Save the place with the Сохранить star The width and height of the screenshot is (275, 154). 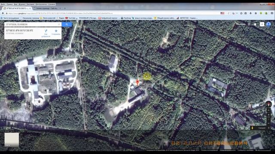(x=56, y=32)
